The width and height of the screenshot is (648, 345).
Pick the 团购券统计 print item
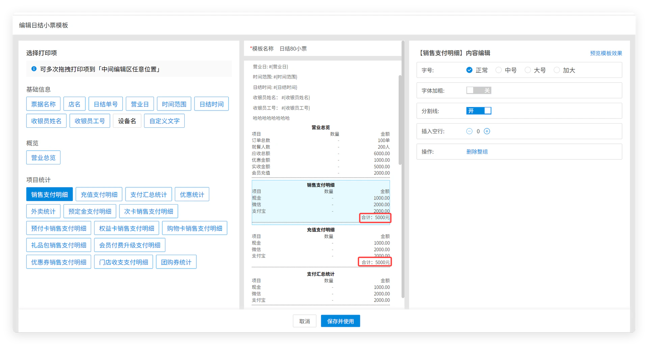click(x=176, y=262)
